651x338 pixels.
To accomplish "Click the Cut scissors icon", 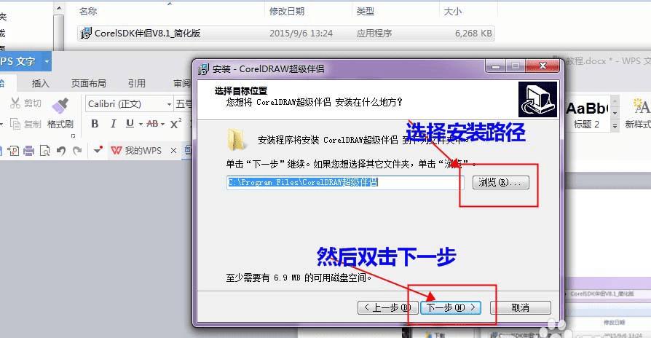I will click(x=15, y=103).
